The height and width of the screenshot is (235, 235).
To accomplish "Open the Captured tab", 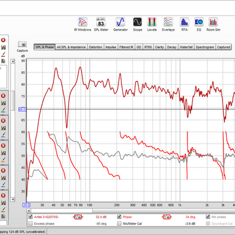I will point(224,47).
